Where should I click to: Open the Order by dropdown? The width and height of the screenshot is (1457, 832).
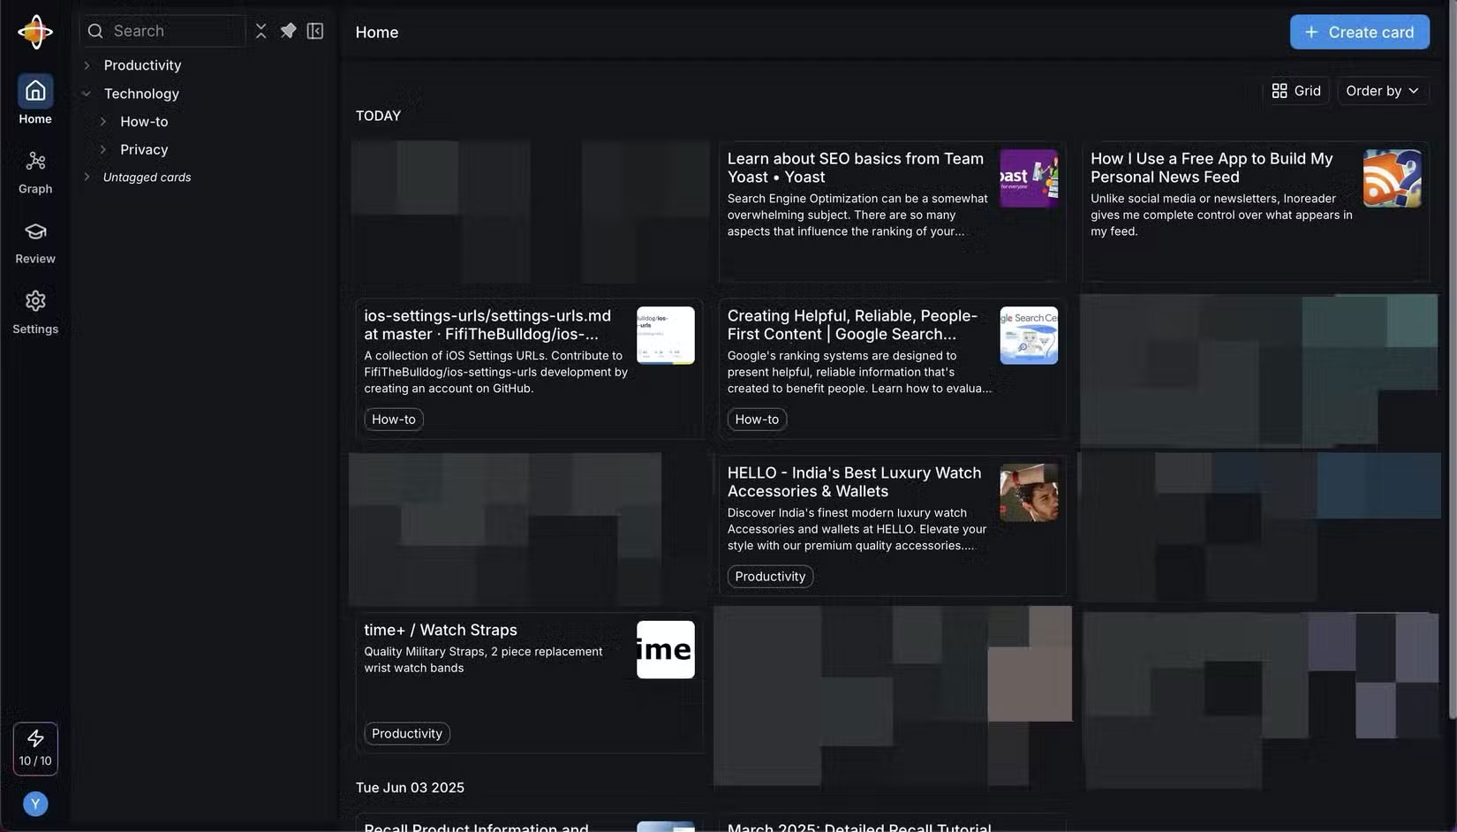coord(1382,91)
